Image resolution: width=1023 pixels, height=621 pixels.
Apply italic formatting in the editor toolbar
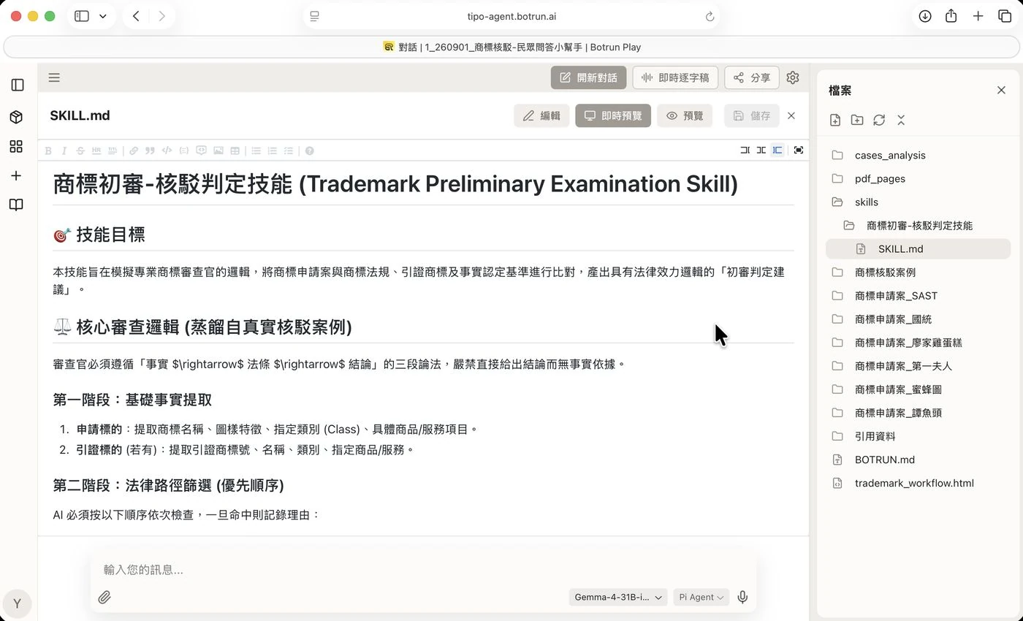(x=64, y=151)
